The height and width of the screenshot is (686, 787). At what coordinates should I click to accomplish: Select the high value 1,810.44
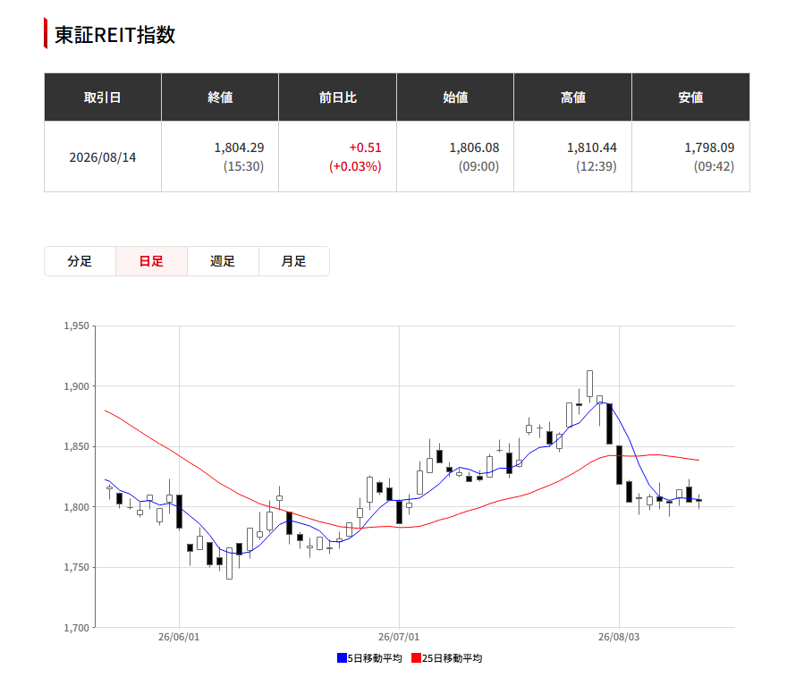[592, 148]
